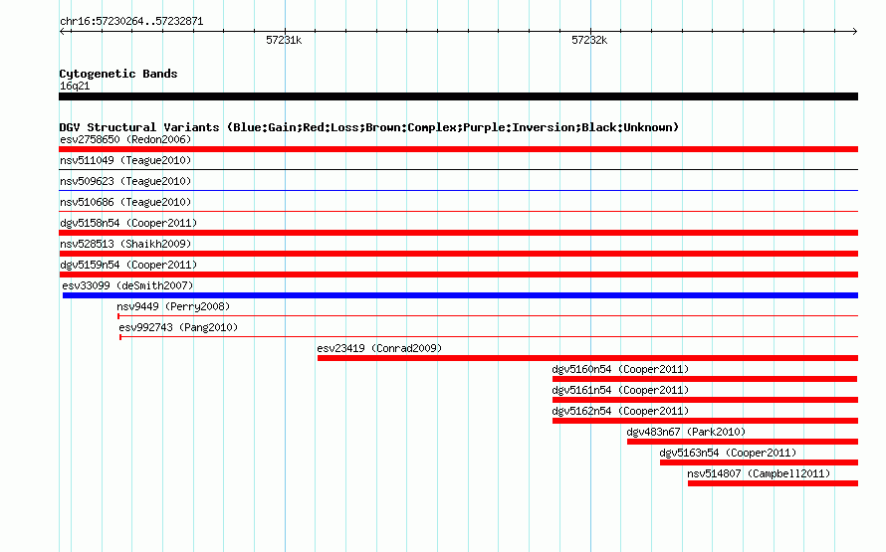The height and width of the screenshot is (552, 886).
Task: Click the Cytogenetic Bands track title
Action: pos(118,74)
